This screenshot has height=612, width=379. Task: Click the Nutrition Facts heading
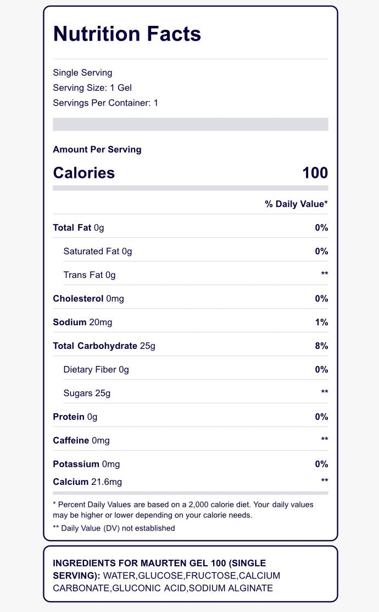tap(127, 34)
